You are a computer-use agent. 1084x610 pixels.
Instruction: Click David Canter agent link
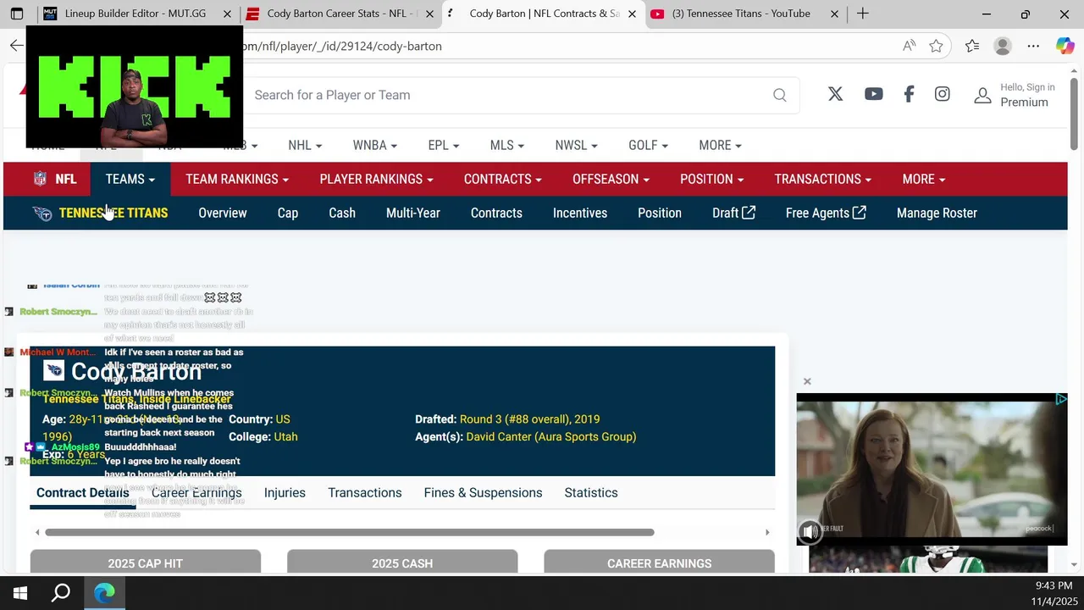click(x=550, y=436)
